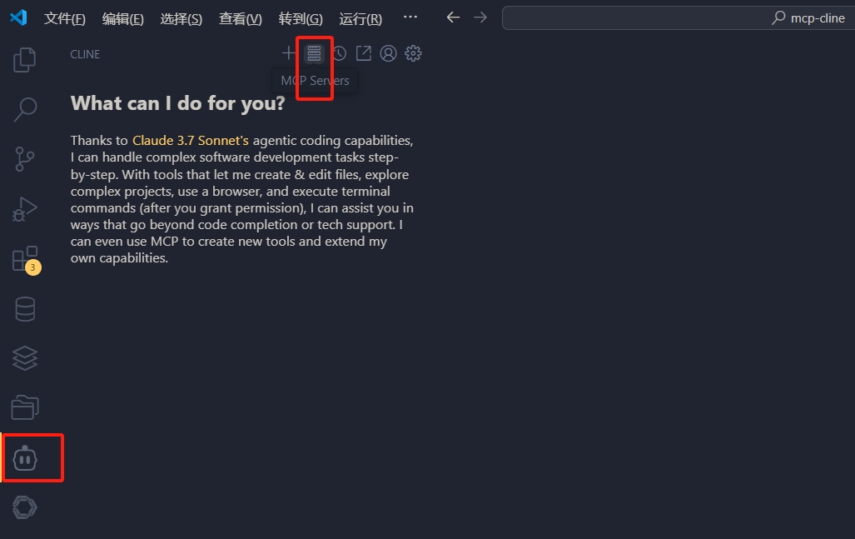Go back with left arrow
This screenshot has height=539, width=855.
pyautogui.click(x=453, y=17)
